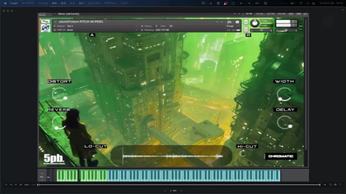Screen dimensions: 346x194
Task: Click the HI-CUT knob
Action: click(243, 153)
